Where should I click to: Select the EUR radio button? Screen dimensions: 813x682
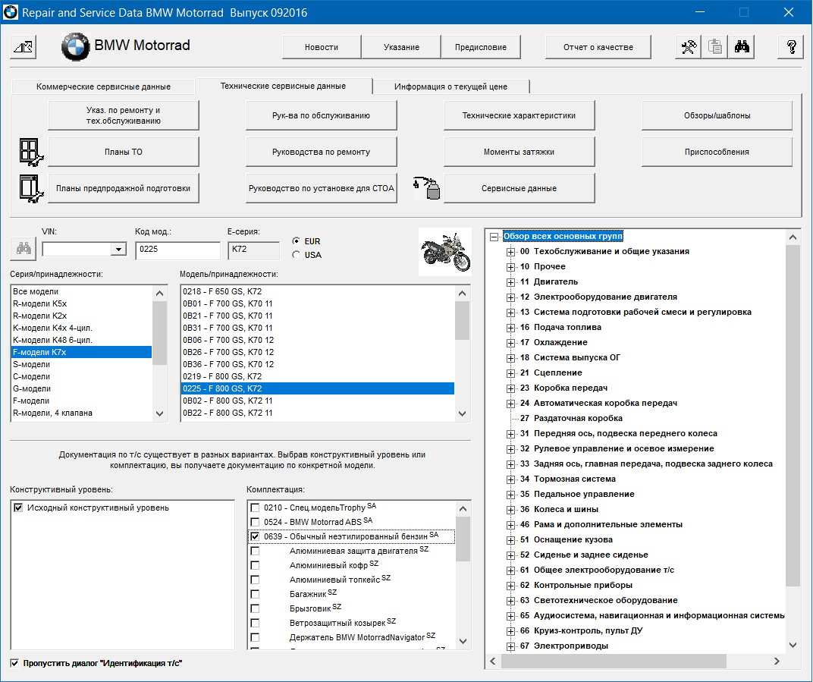pyautogui.click(x=296, y=241)
